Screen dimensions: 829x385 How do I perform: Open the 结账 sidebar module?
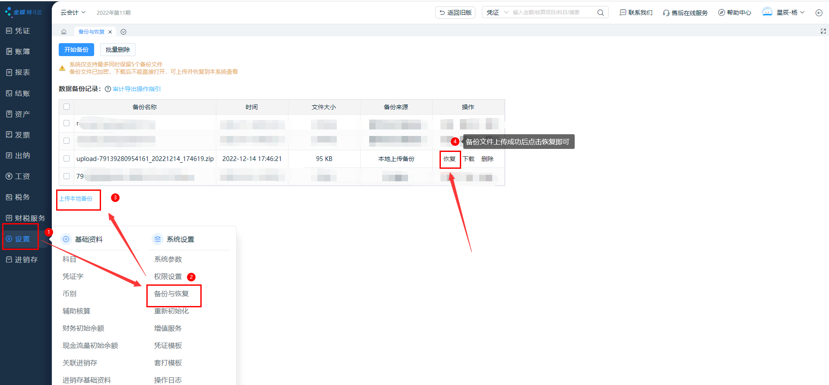point(18,94)
